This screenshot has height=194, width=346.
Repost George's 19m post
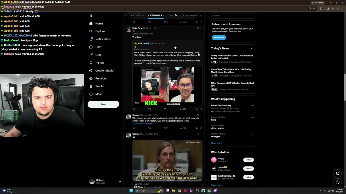pos(149,128)
